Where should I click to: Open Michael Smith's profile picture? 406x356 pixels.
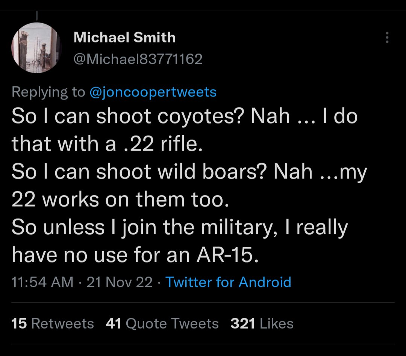[x=36, y=48]
